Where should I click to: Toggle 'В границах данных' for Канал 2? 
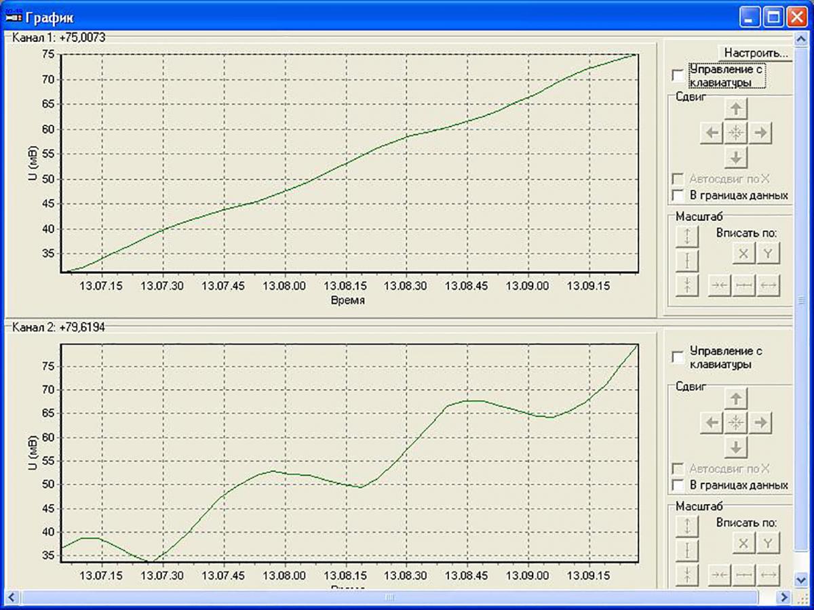678,485
